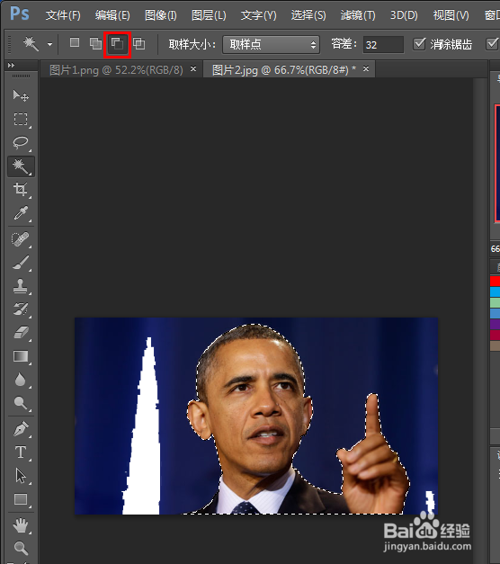Viewport: 500px width, 564px height.
Task: Click the Photoshop Ps logo icon
Action: [x=19, y=14]
